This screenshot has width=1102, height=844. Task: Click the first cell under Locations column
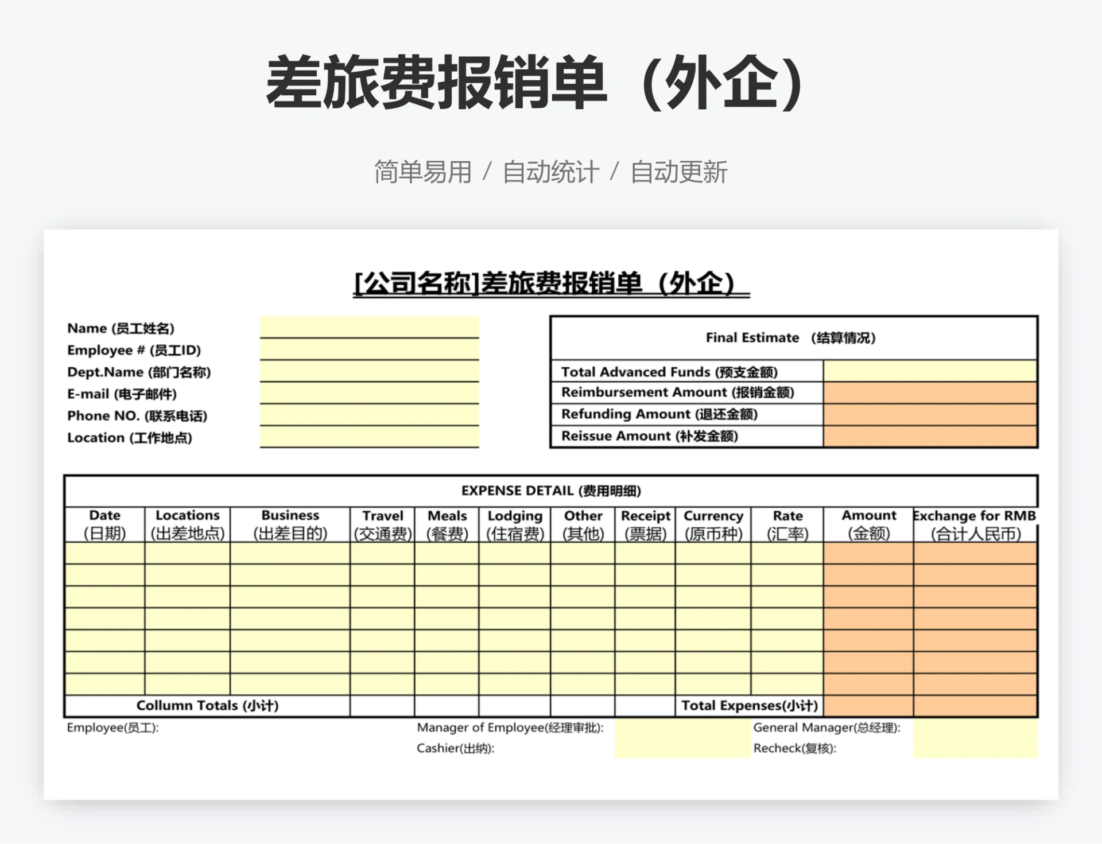tap(187, 553)
